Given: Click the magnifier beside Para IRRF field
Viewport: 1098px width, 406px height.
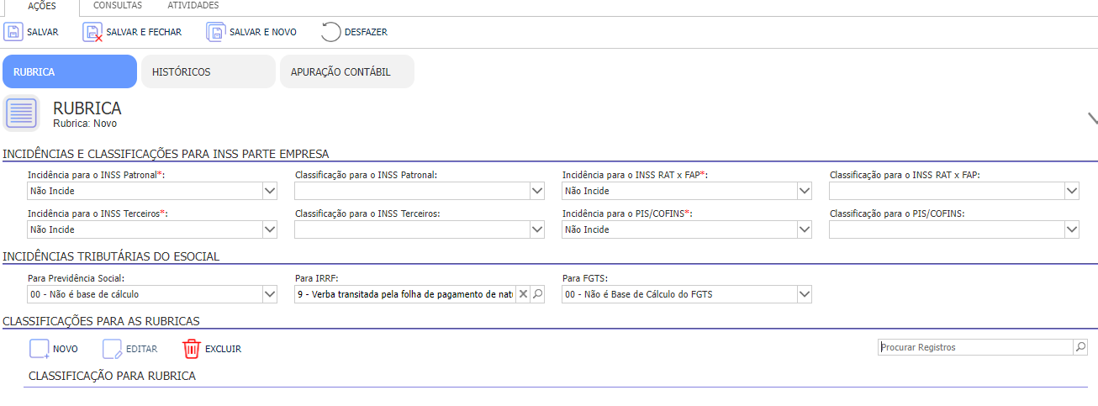Looking at the screenshot, I should tap(538, 294).
